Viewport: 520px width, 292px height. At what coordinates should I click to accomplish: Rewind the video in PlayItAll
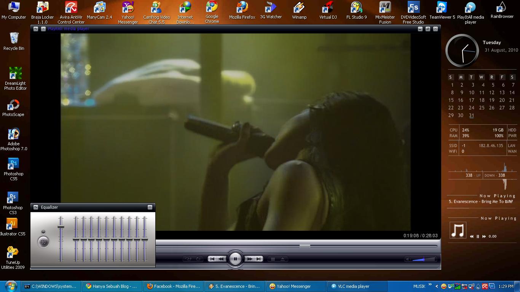point(221,259)
